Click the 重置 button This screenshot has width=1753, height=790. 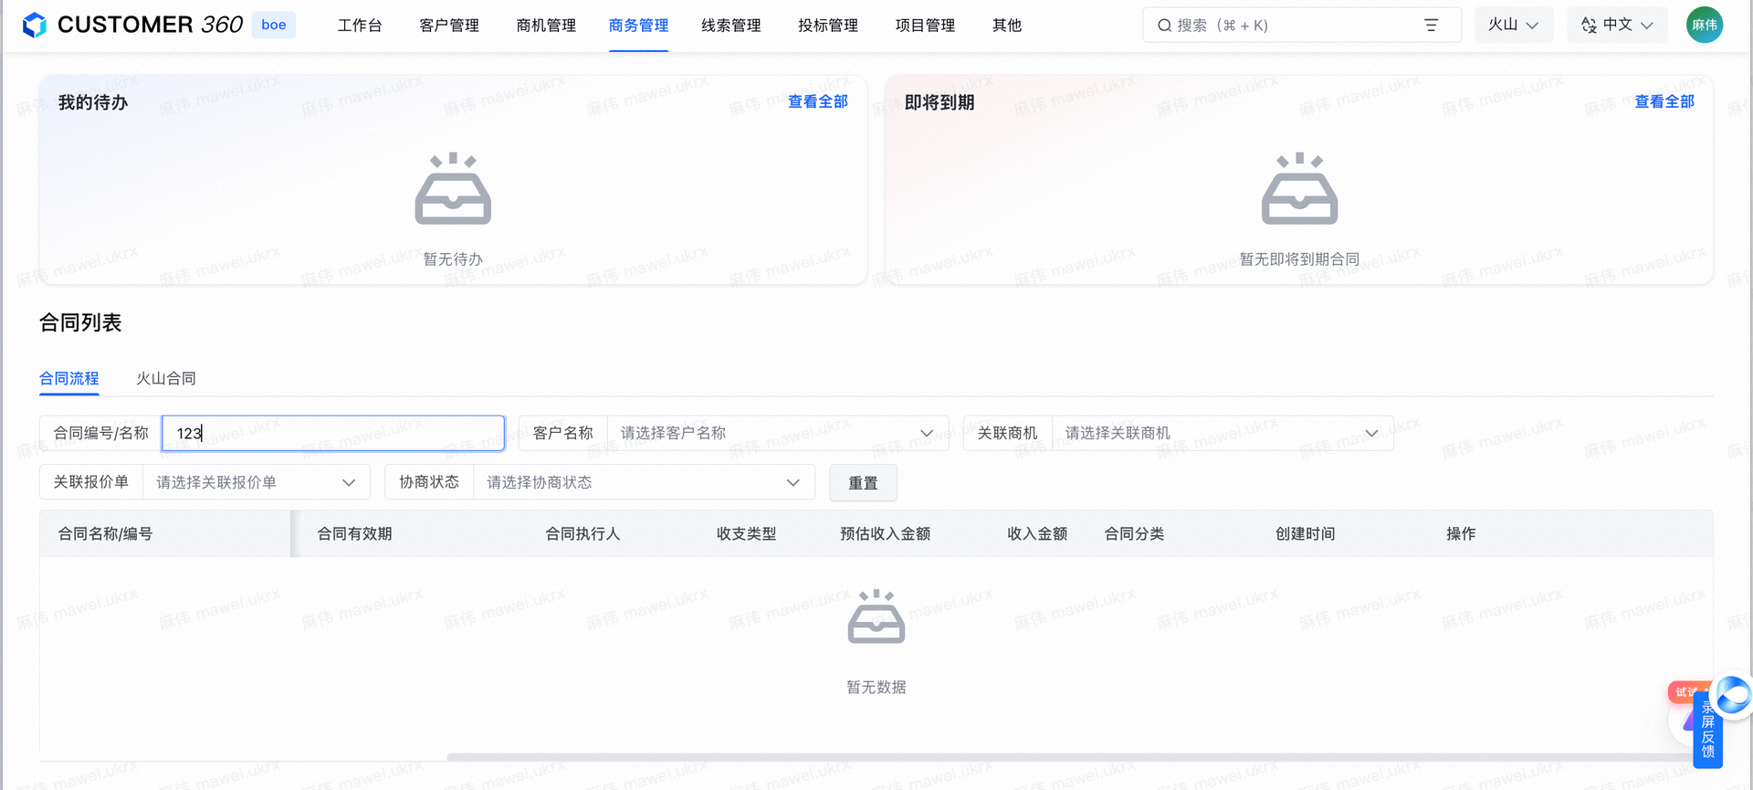(x=863, y=482)
